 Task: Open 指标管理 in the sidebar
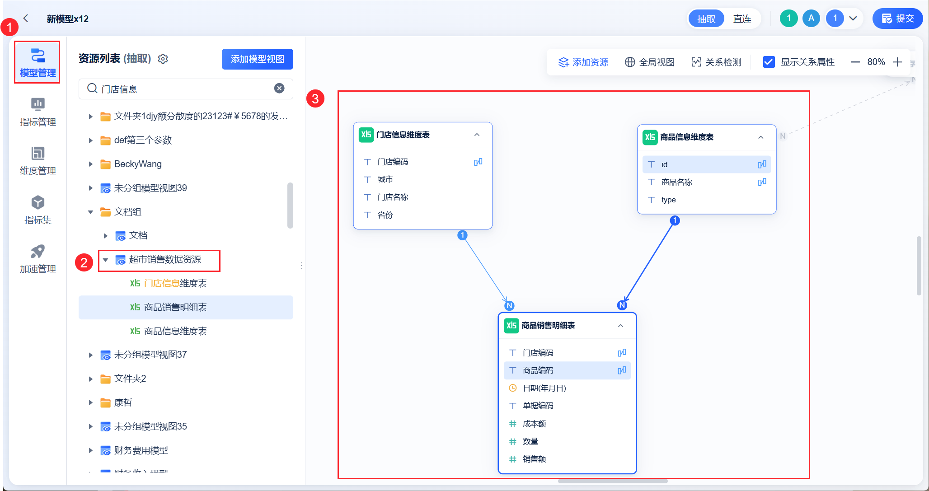point(38,112)
